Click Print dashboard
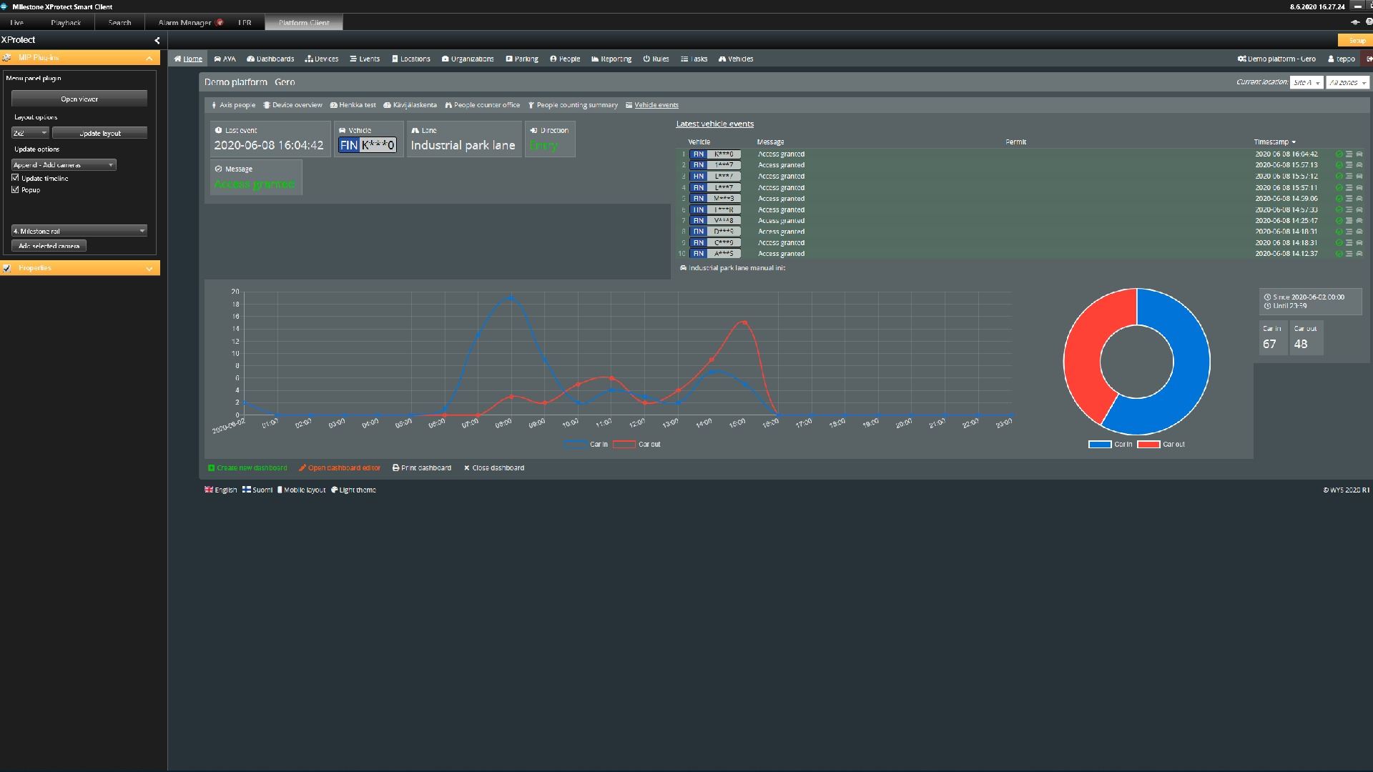This screenshot has width=1373, height=772. (x=422, y=468)
